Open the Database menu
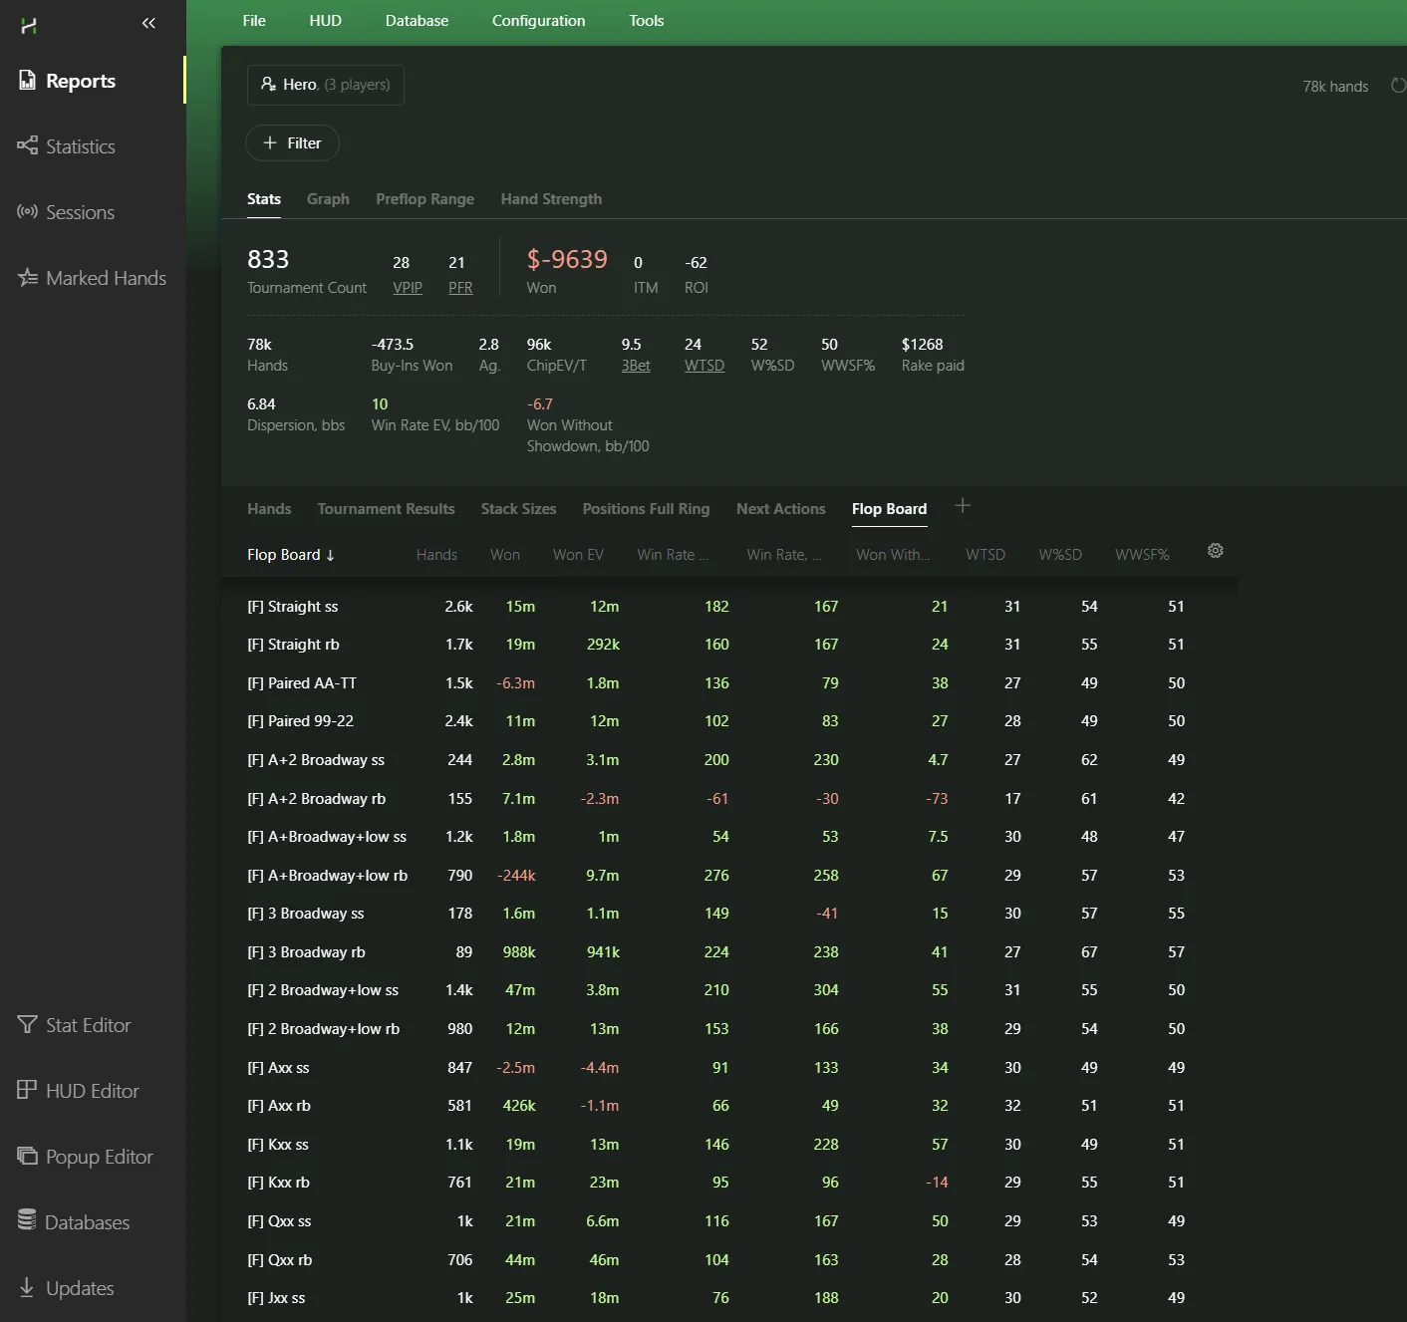Image resolution: width=1407 pixels, height=1322 pixels. coord(417,21)
